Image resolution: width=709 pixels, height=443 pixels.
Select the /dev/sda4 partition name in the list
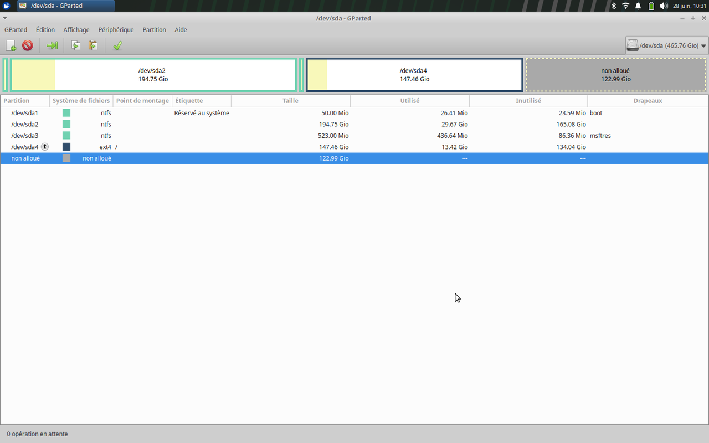(25, 147)
